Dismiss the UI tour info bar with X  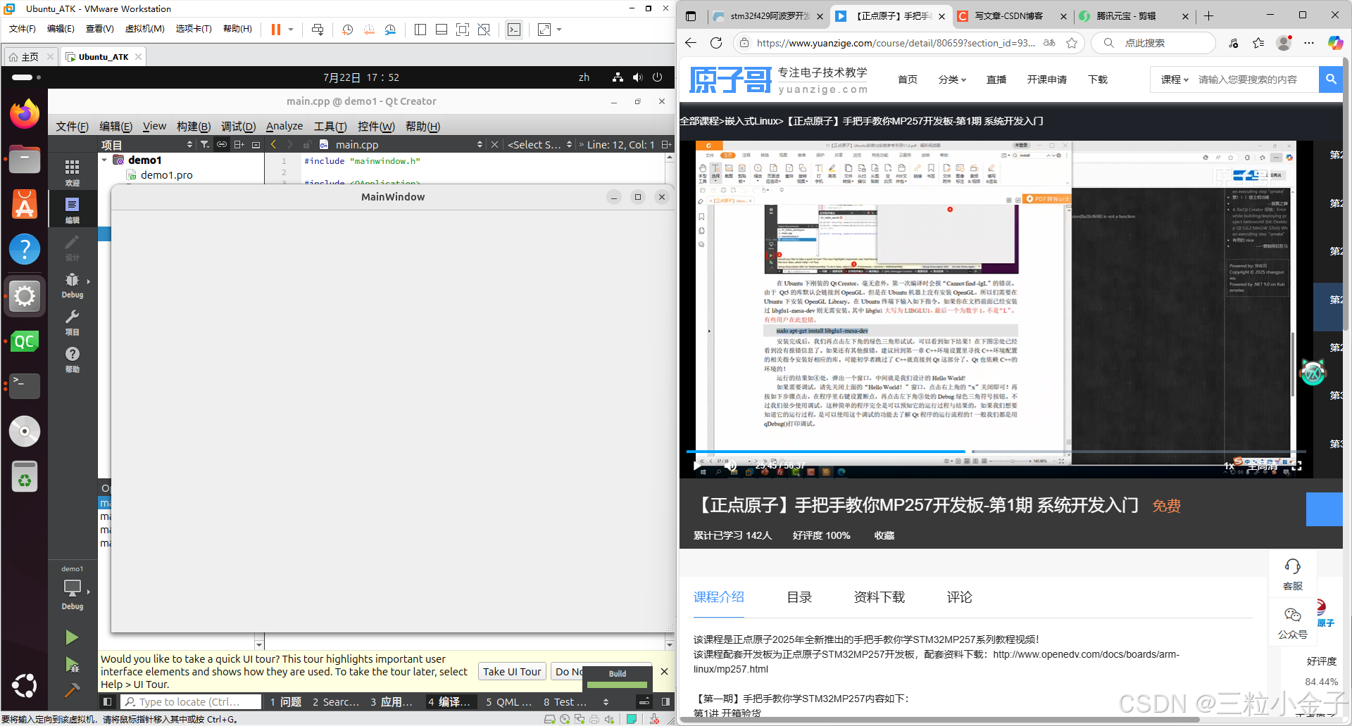coord(664,671)
